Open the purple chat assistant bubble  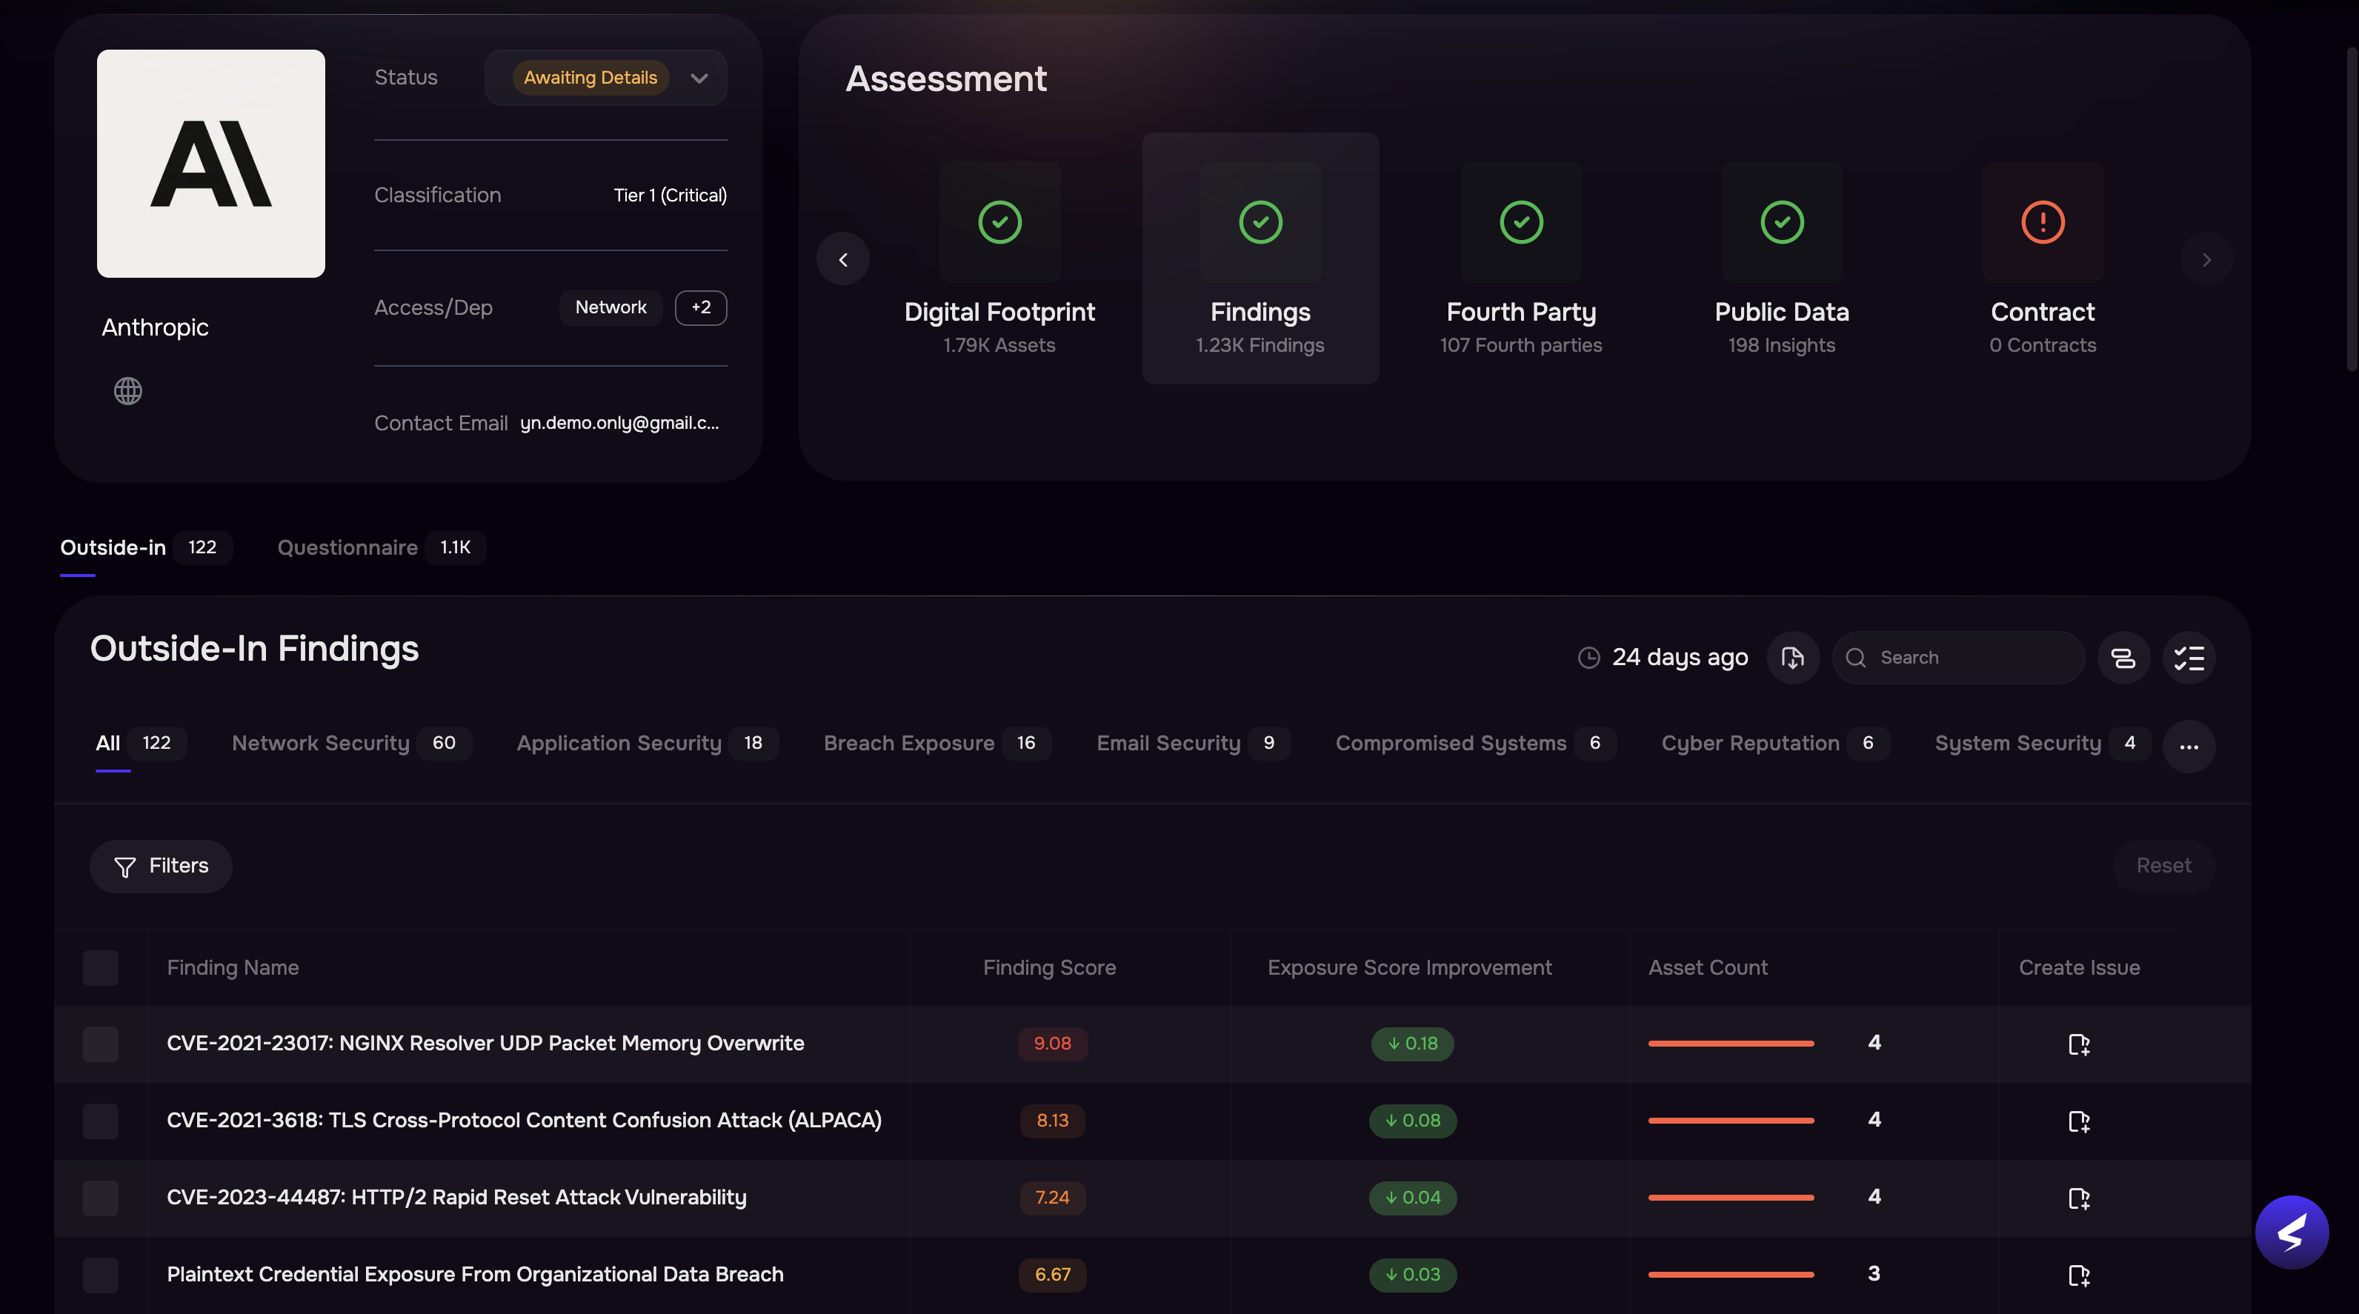tap(2292, 1233)
